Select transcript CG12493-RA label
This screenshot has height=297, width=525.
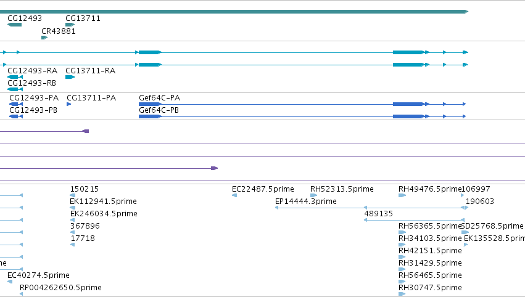[33, 71]
